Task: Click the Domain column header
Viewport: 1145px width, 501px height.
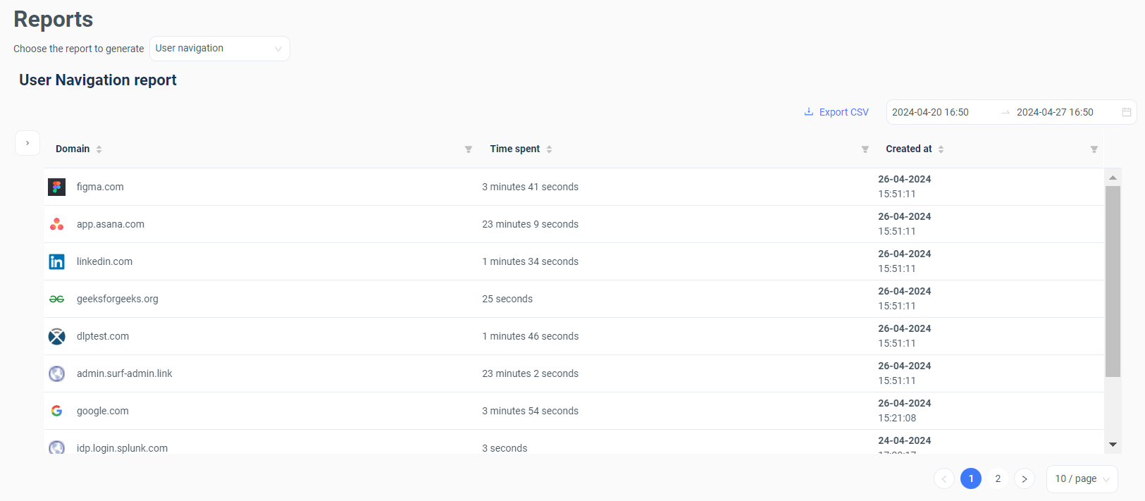Action: [73, 149]
